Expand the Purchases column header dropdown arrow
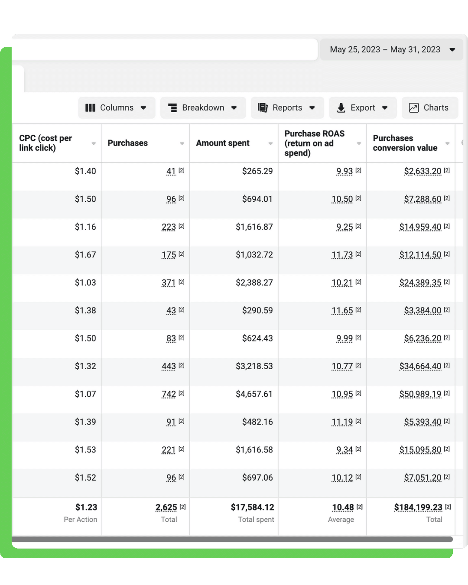This screenshot has width=468, height=585. (x=182, y=143)
